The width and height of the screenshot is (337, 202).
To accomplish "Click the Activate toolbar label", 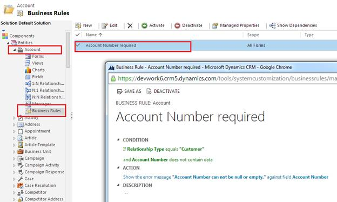I will 157,25.
